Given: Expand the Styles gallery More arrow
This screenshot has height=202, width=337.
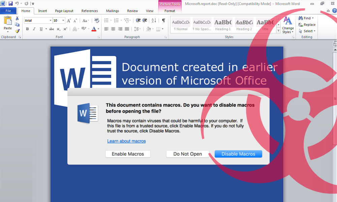Looking at the screenshot, I should pyautogui.click(x=278, y=31).
